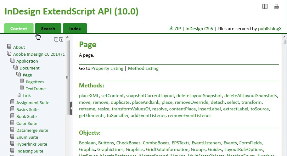Click Enum Suite book icon

pyautogui.click(x=12, y=136)
